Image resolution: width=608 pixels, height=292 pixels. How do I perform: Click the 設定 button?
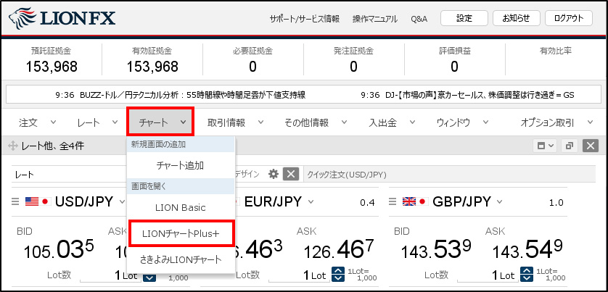click(464, 18)
